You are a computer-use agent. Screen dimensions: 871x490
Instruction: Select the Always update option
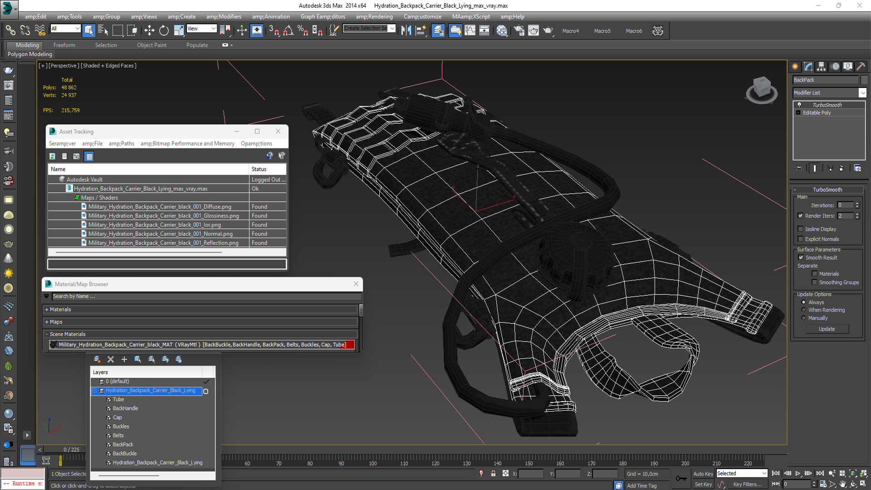pyautogui.click(x=803, y=302)
